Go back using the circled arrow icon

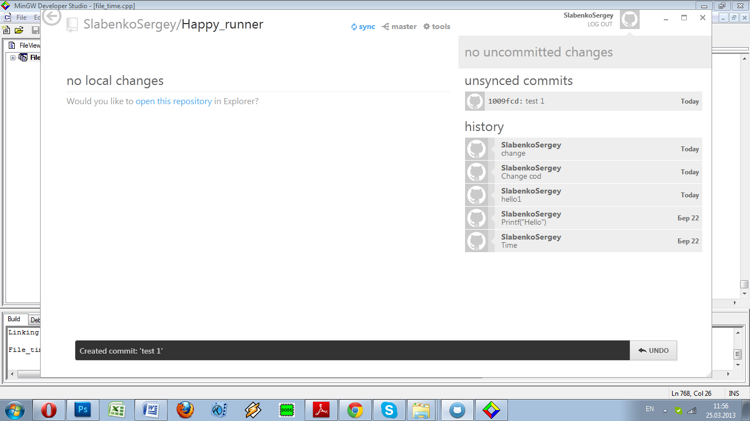pyautogui.click(x=52, y=16)
